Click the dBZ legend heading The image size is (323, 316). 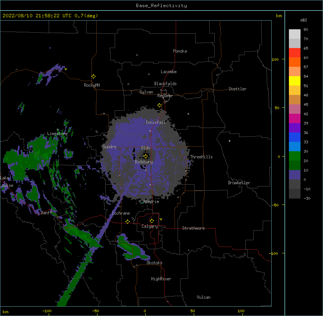coord(304,20)
